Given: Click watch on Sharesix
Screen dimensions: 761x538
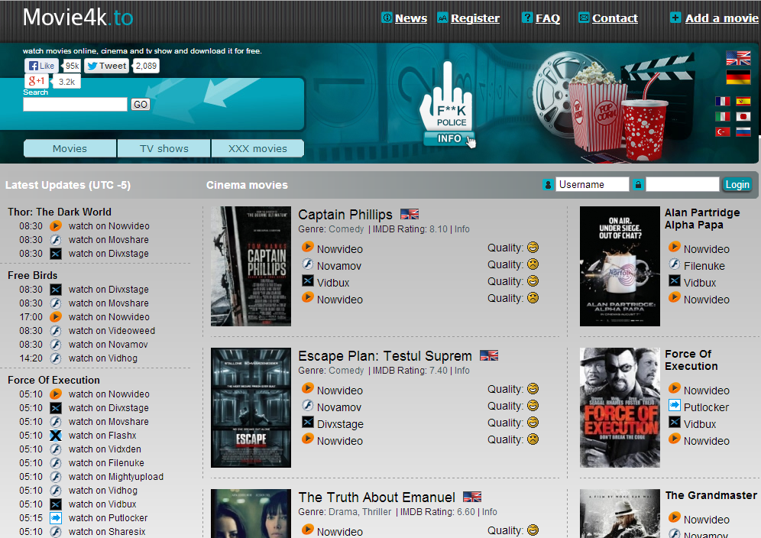Looking at the screenshot, I should (107, 532).
